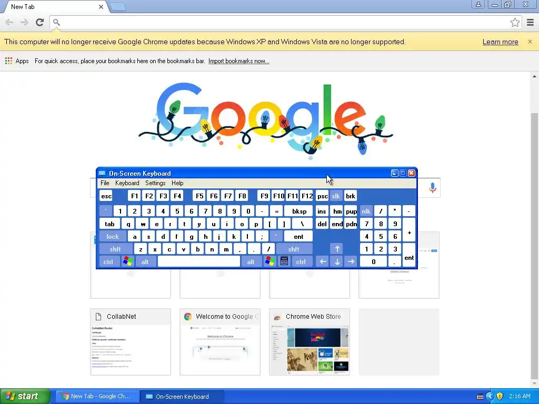Open Chrome's hamburger menu
Screen dimensions: 539x404
530,22
